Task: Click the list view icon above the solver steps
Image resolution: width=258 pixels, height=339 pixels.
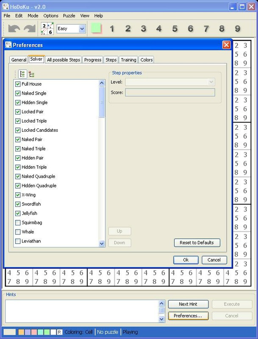Action: point(22,74)
